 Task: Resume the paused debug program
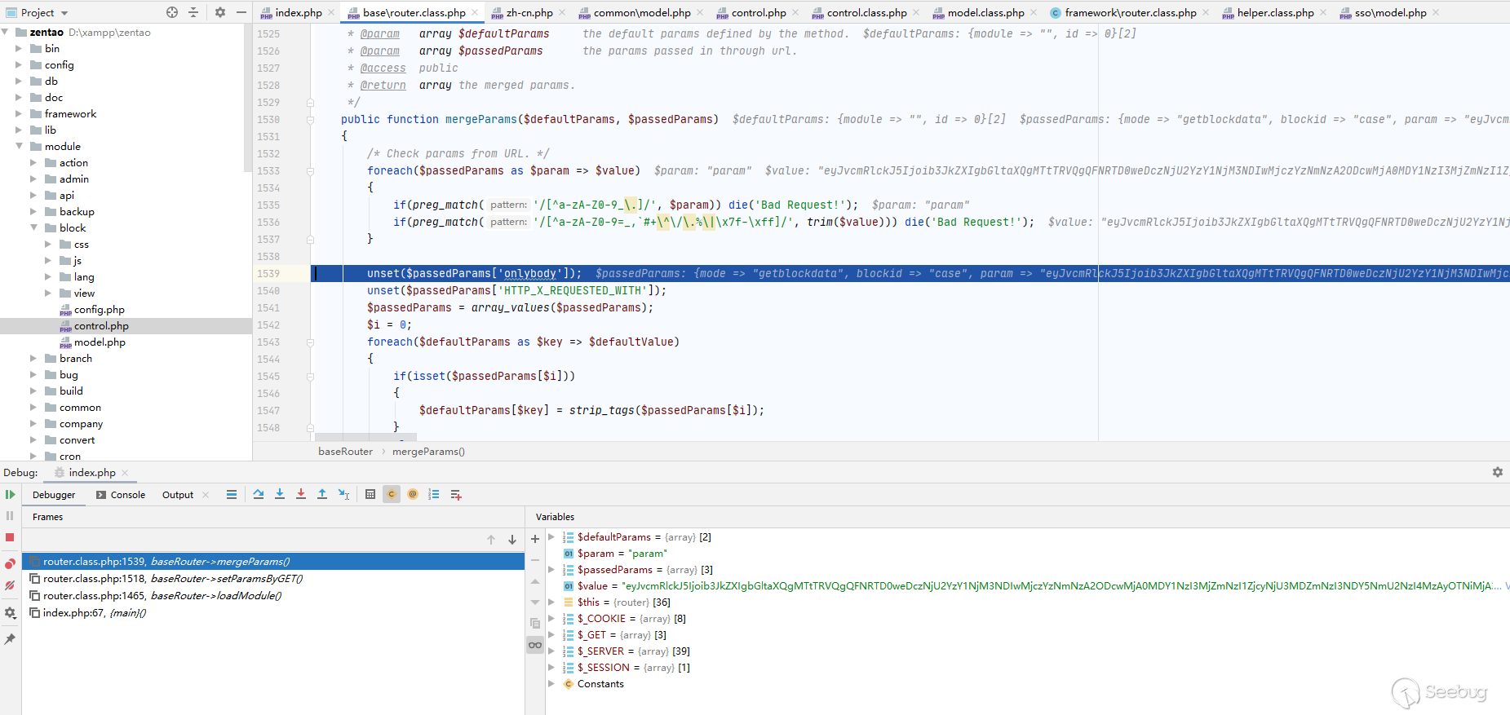(x=10, y=495)
